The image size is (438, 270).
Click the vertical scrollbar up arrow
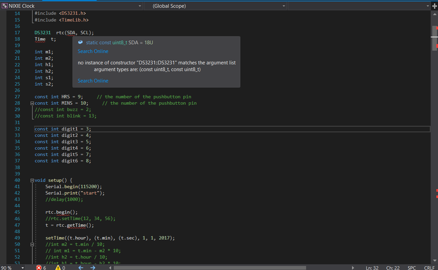coord(434,14)
